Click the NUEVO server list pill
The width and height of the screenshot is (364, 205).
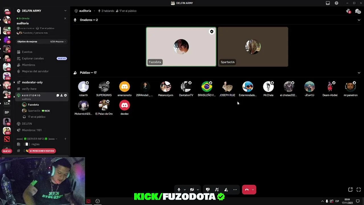7,151
